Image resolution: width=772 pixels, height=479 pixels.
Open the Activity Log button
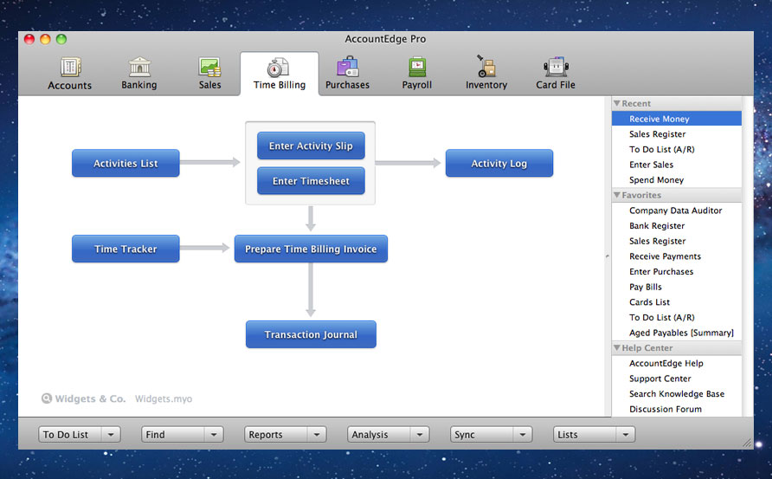[x=499, y=163]
